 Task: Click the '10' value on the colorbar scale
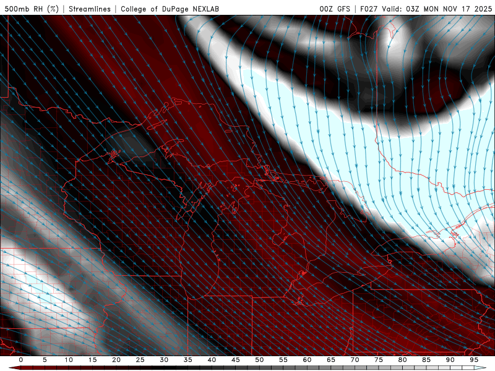pyautogui.click(x=69, y=360)
